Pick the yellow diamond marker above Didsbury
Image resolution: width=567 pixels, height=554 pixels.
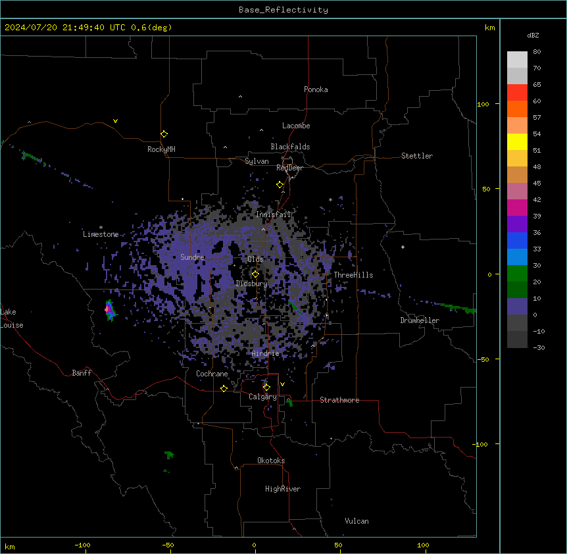pyautogui.click(x=255, y=274)
